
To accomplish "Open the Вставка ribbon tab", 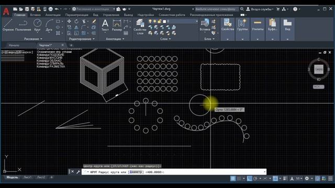I will coord(35,15).
